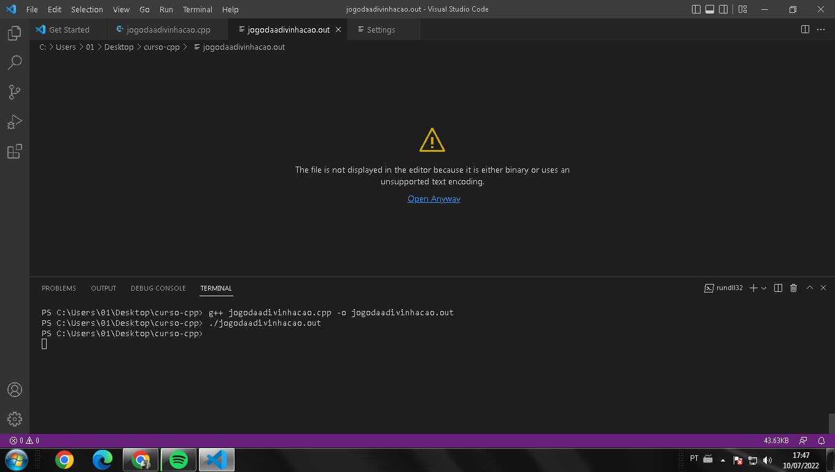Open the Windows Start button

pyautogui.click(x=17, y=460)
